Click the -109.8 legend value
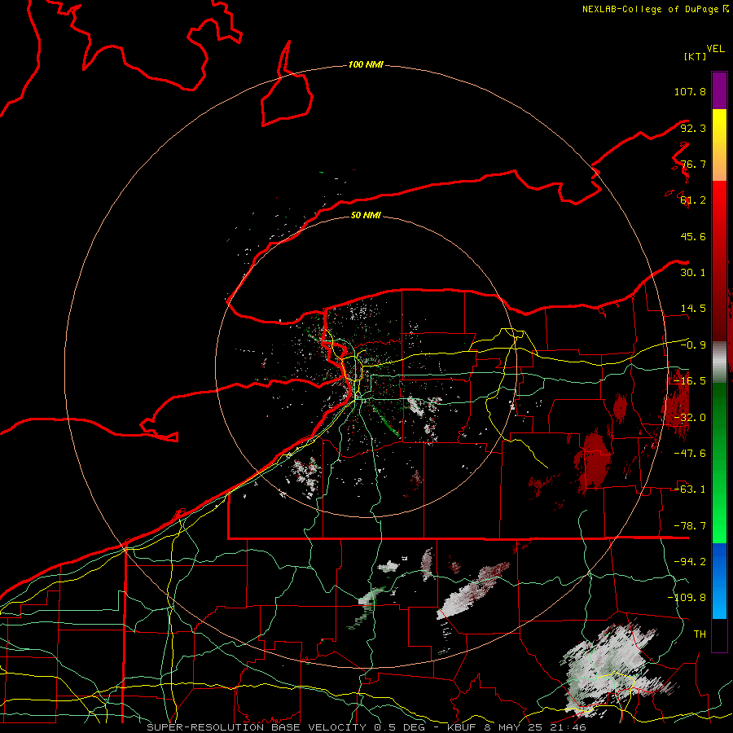733x733 pixels. tap(687, 598)
